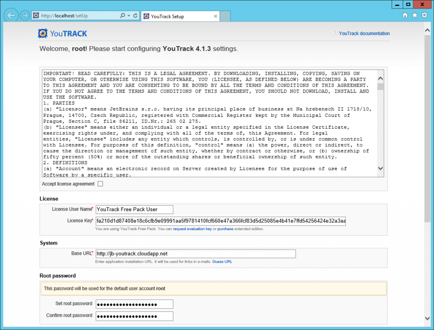Open a new blank tab
The width and height of the screenshot is (434, 330).
[x=225, y=16]
